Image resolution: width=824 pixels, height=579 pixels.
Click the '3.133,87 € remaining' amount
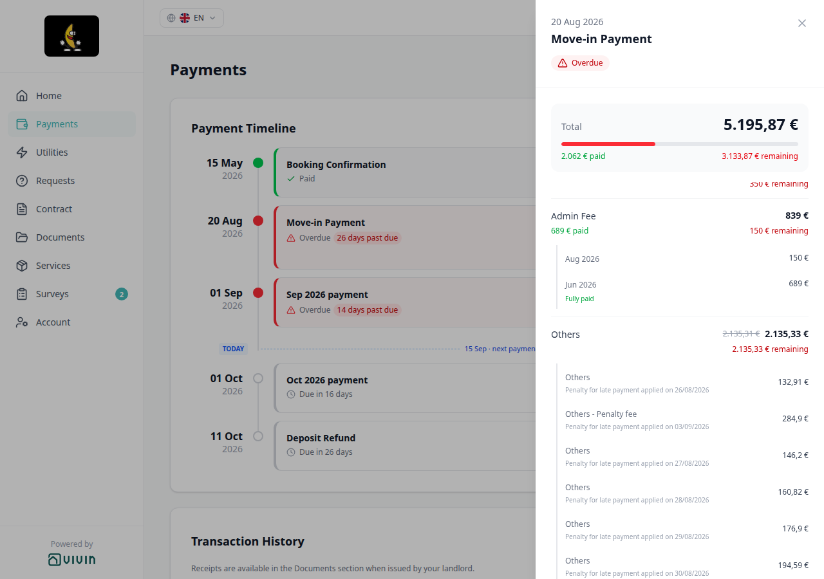[x=760, y=156]
